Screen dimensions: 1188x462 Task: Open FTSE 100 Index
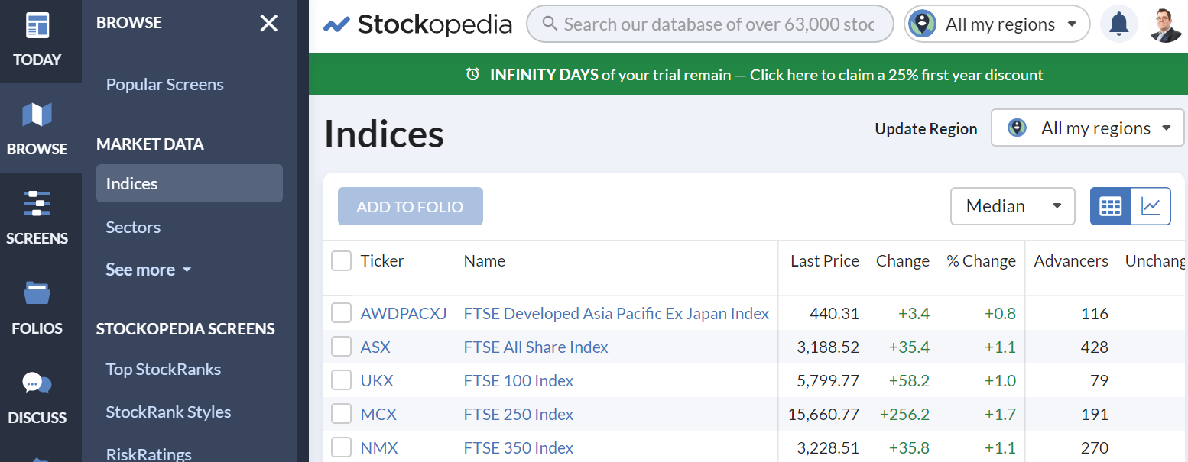pos(518,380)
